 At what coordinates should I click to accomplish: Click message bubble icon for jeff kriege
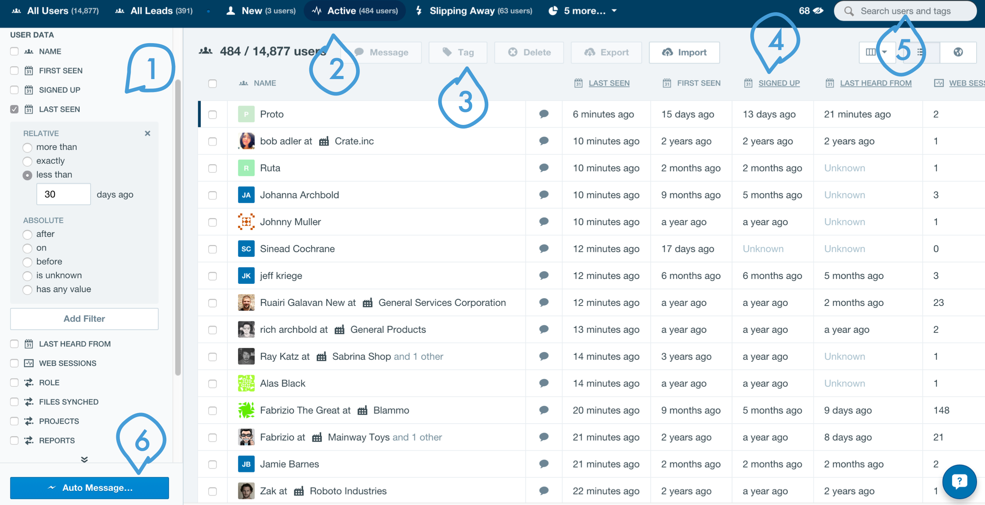click(544, 275)
